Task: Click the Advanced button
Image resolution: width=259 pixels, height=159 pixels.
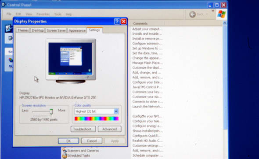Action: tap(109, 129)
